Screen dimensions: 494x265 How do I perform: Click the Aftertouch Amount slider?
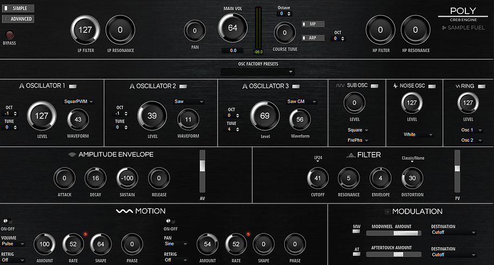pos(393,254)
